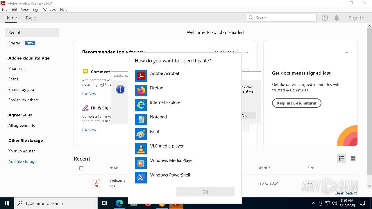Click OK in the Adobe message dialog
372x209 pixels.
point(249,116)
